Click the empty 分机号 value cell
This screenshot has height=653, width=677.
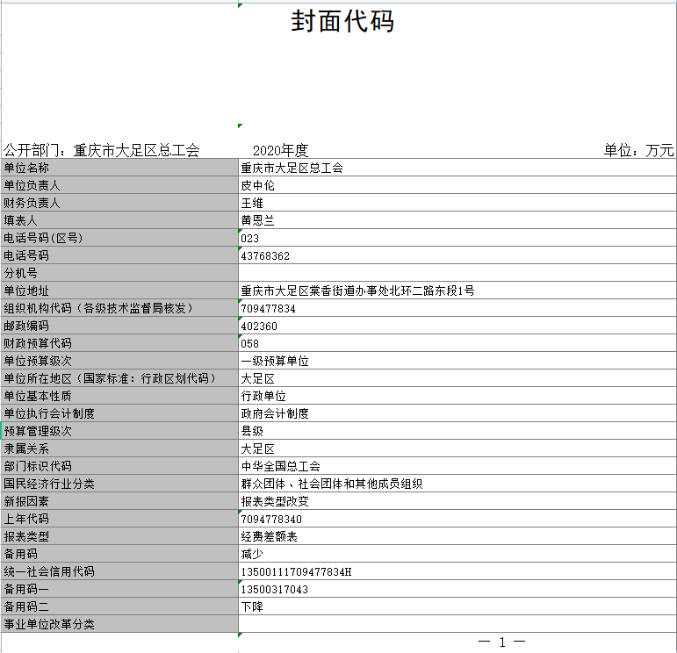click(x=457, y=273)
